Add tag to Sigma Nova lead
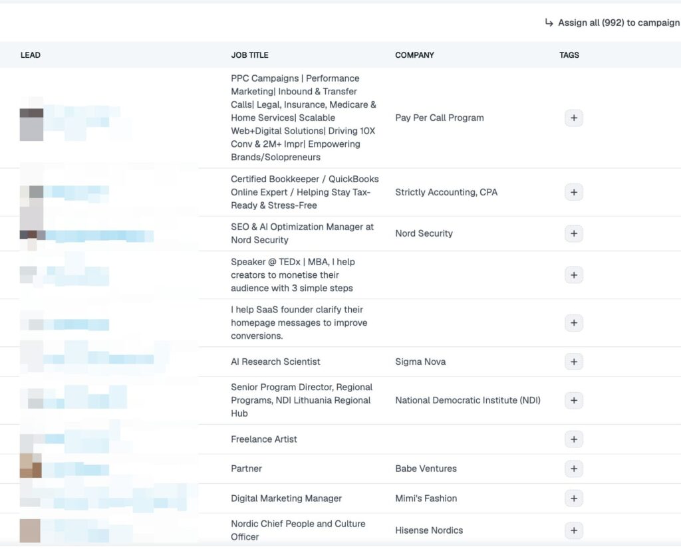Screen dimensions: 681x551 [x=574, y=362]
